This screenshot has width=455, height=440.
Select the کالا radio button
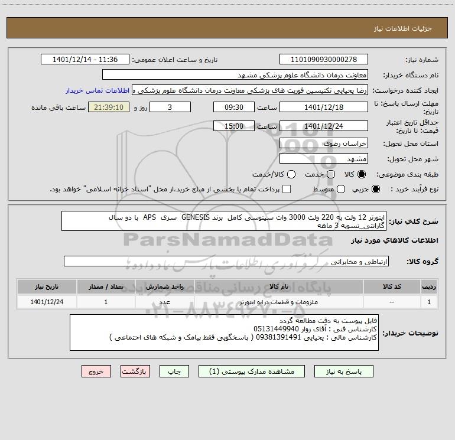click(362, 174)
